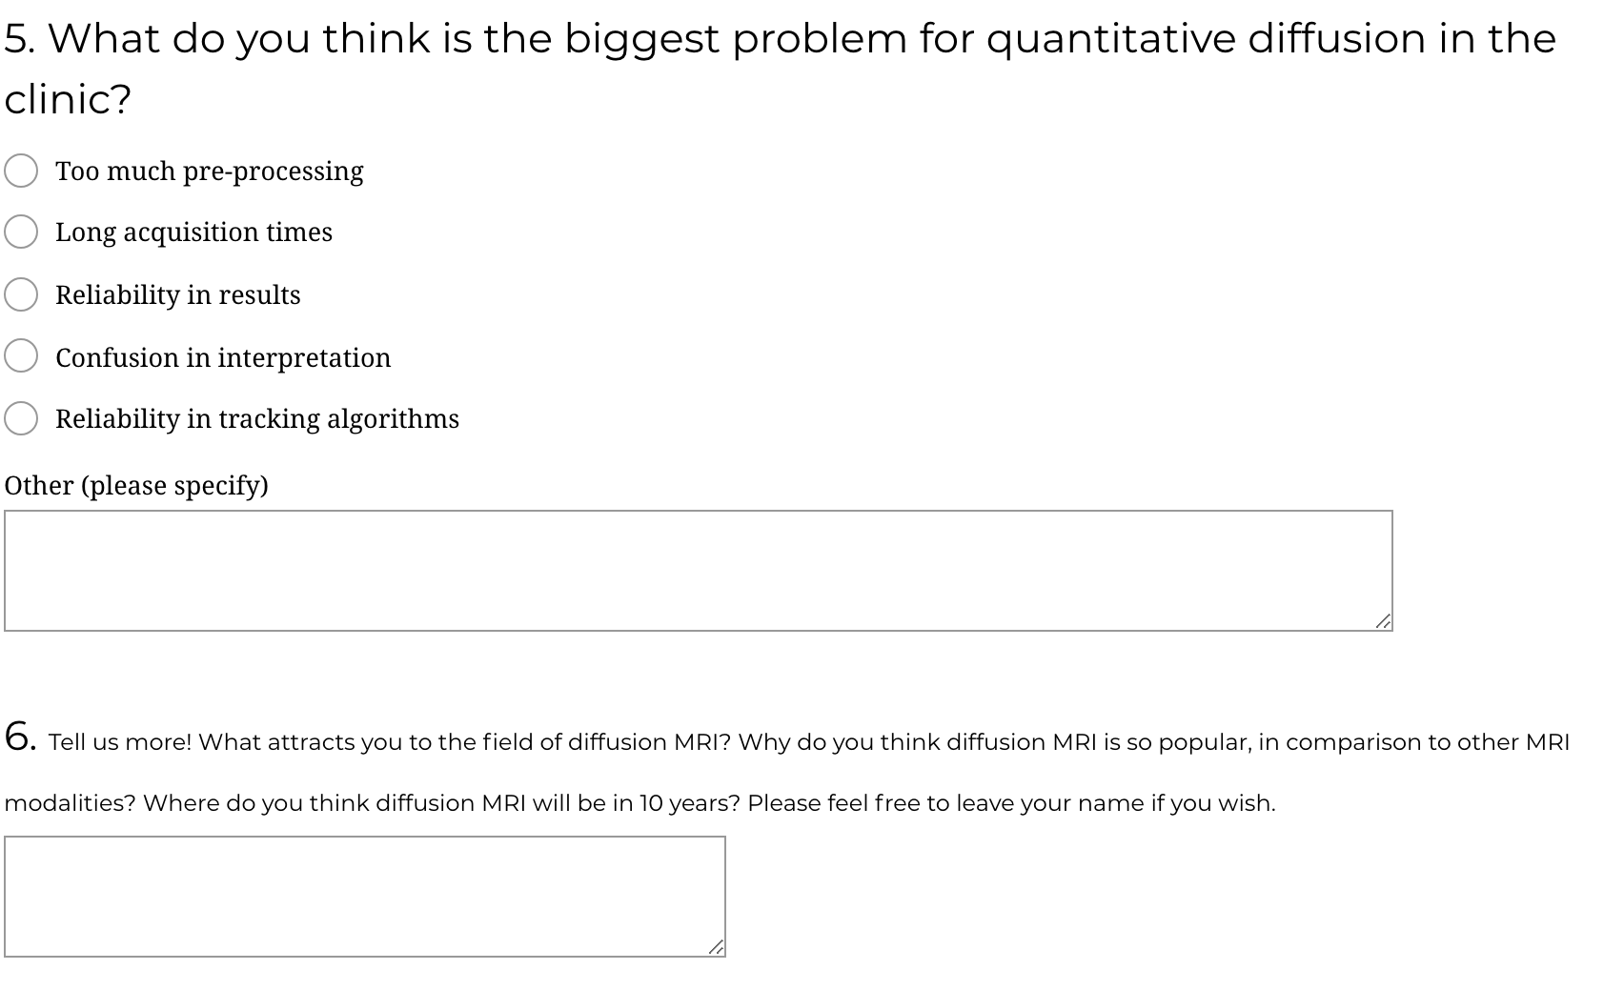Screen dimensions: 1604x990
Task: Click into the question 6 answer box
Action: click(x=364, y=896)
